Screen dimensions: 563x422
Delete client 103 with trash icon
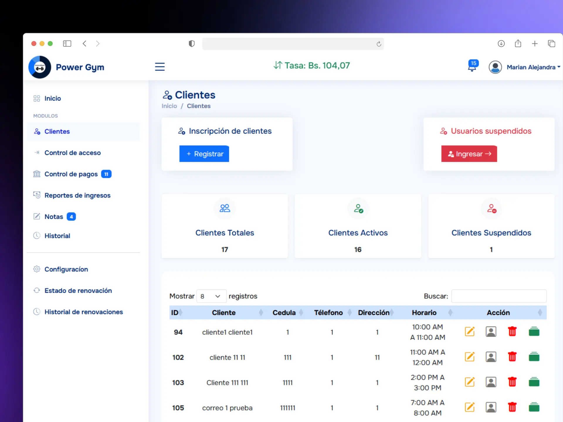click(512, 382)
